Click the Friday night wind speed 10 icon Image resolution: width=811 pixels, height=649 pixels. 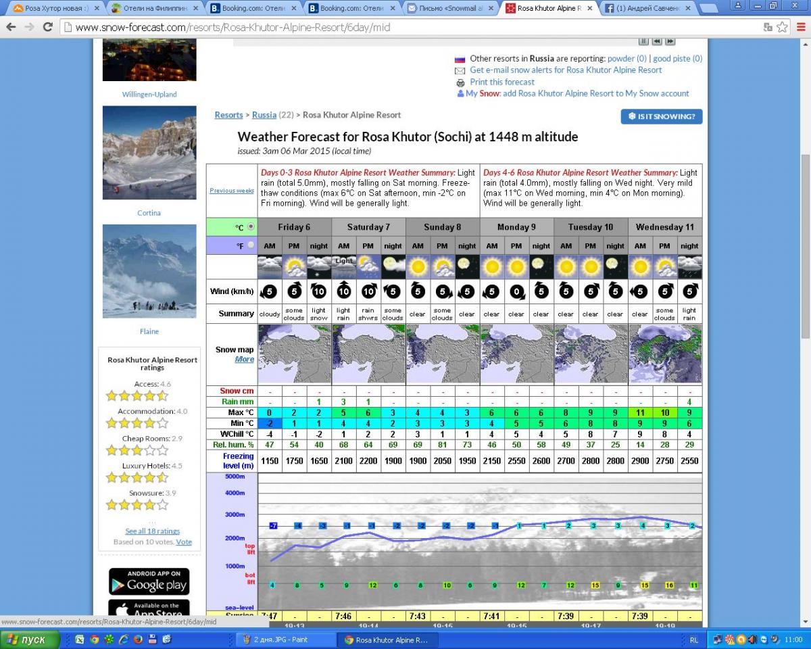[x=319, y=291]
